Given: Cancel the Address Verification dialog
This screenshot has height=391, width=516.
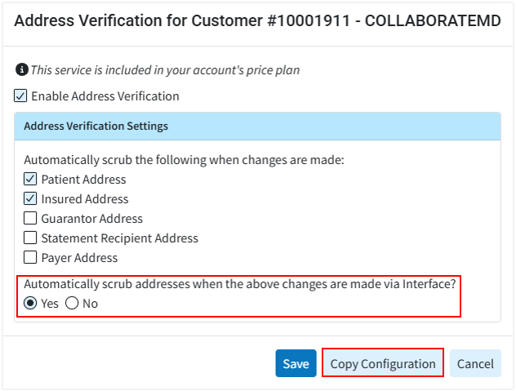Looking at the screenshot, I should click(x=475, y=363).
